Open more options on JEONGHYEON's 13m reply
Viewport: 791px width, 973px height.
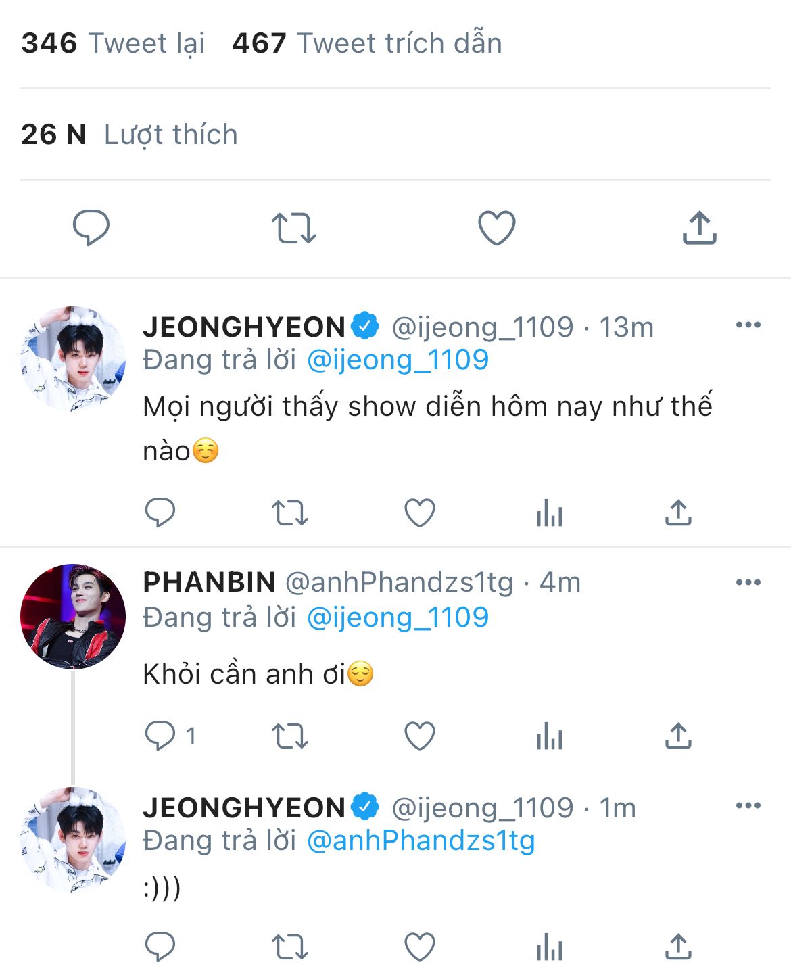[x=748, y=325]
